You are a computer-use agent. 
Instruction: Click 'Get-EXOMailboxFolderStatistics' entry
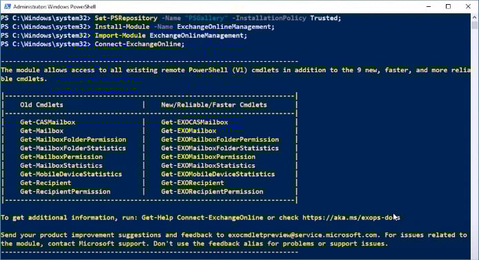tap(220, 149)
